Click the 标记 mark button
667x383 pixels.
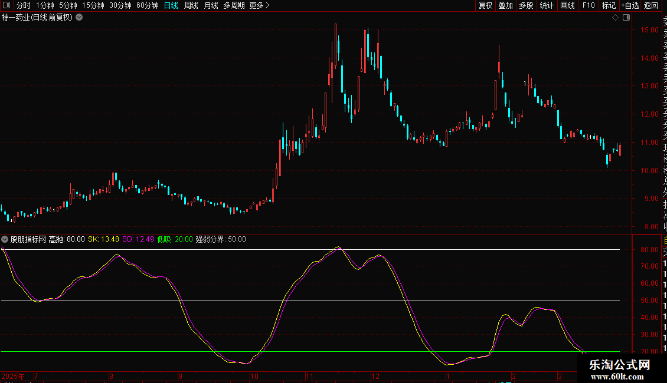[x=609, y=5]
